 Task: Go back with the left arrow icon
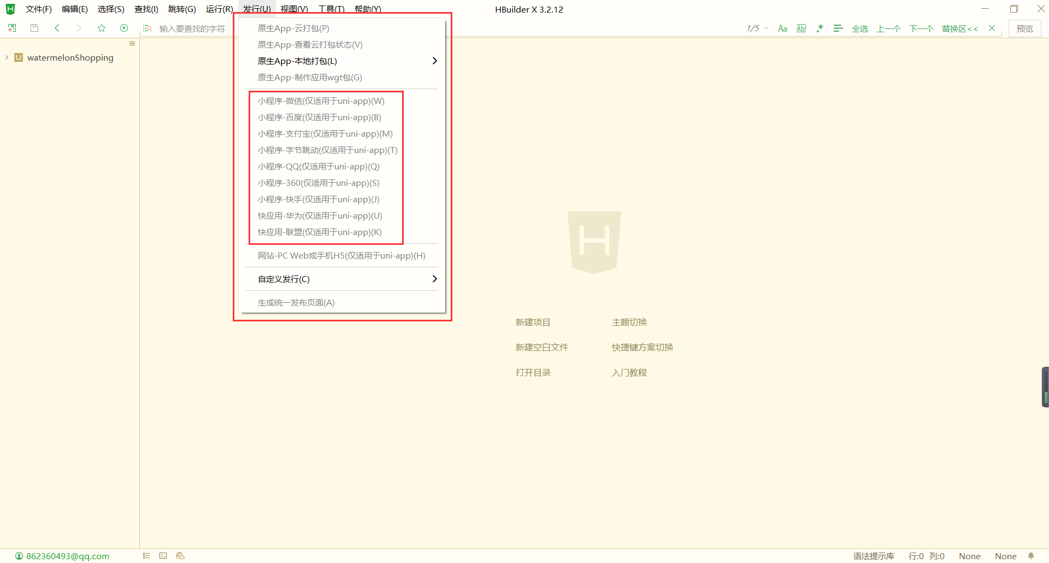click(57, 28)
